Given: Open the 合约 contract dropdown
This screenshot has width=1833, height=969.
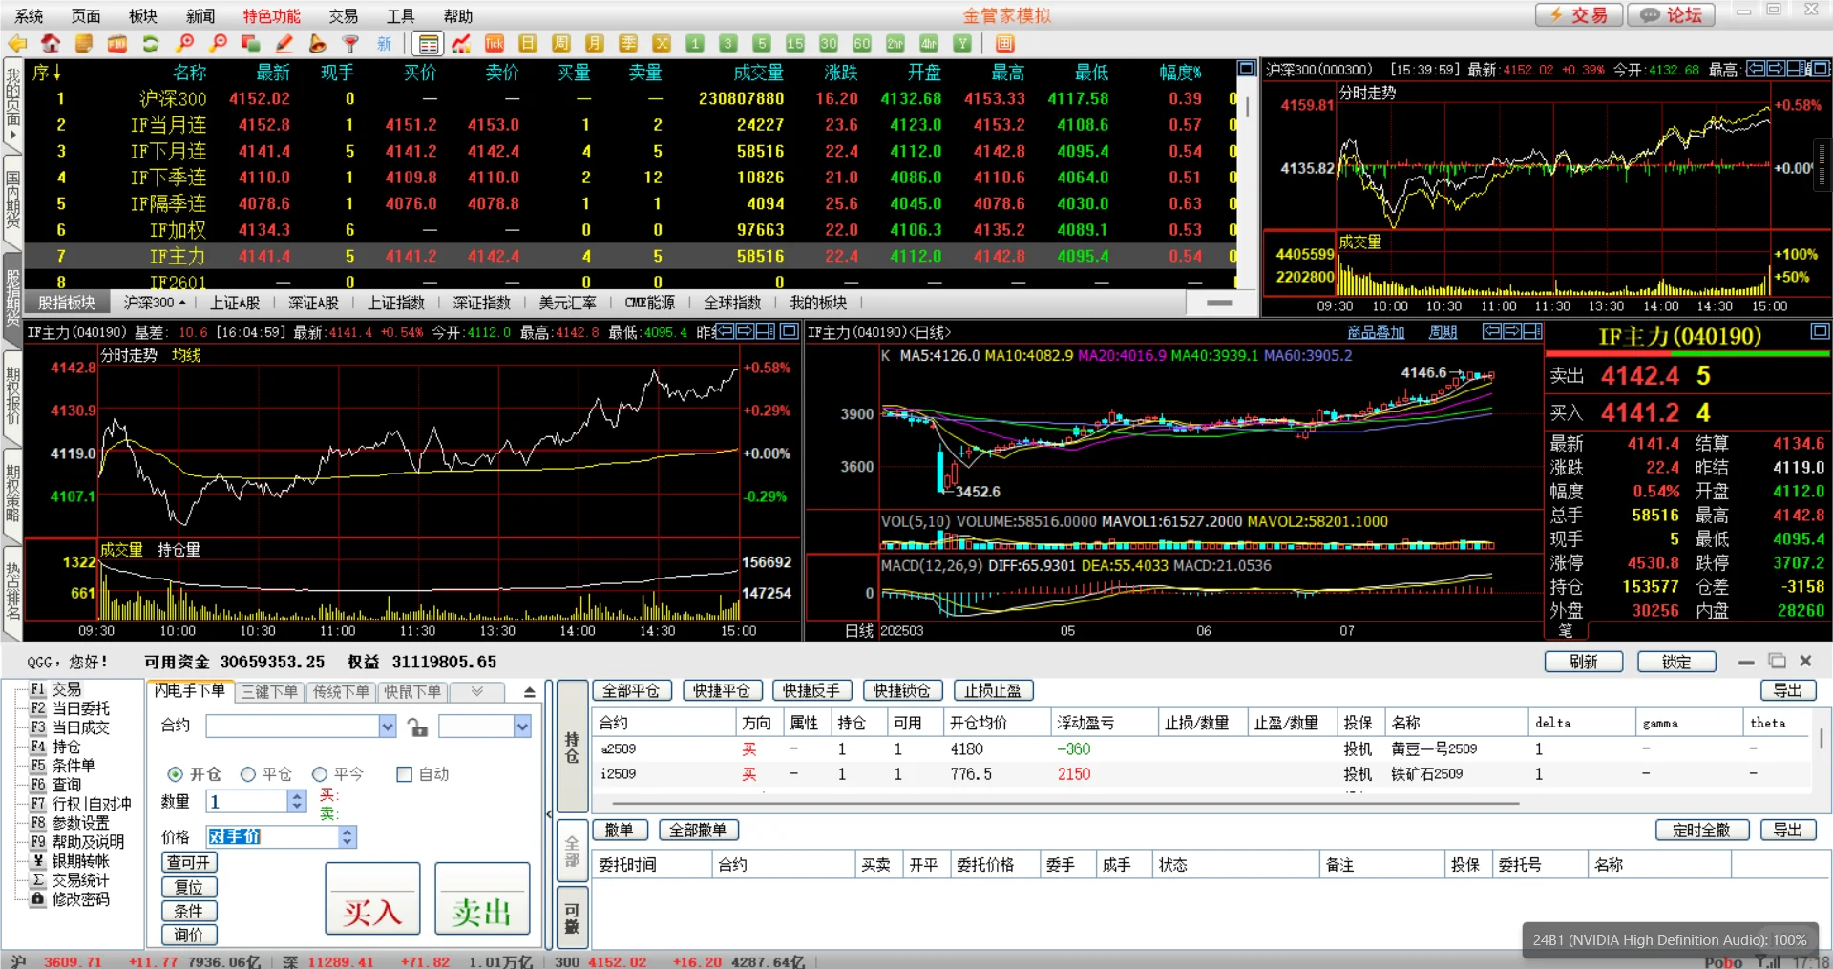Looking at the screenshot, I should pyautogui.click(x=388, y=727).
